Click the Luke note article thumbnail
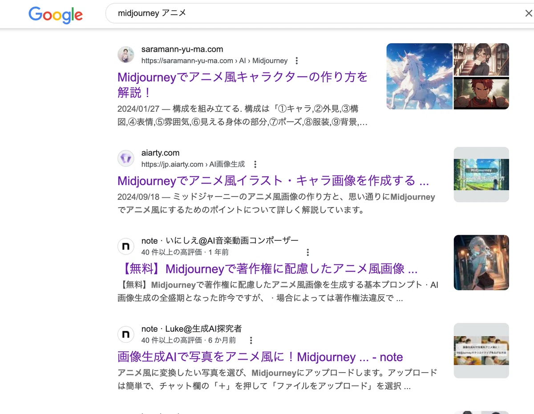Viewport: 534px width, 414px height. point(481,350)
